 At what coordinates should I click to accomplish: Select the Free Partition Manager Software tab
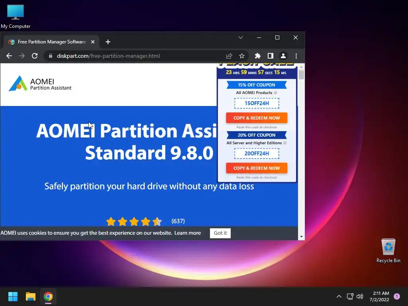(51, 42)
